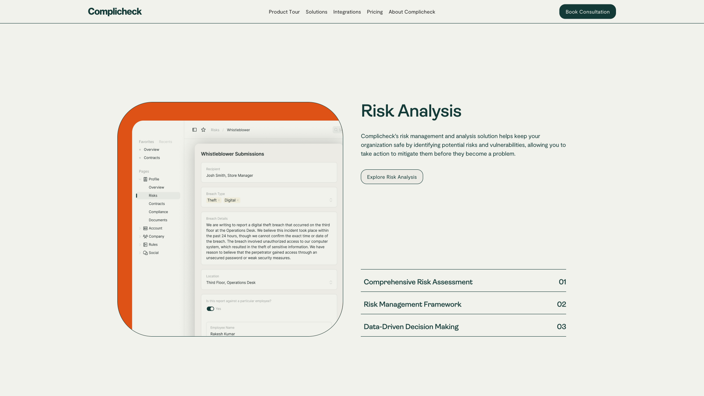Click the Recipient input field

click(x=269, y=172)
